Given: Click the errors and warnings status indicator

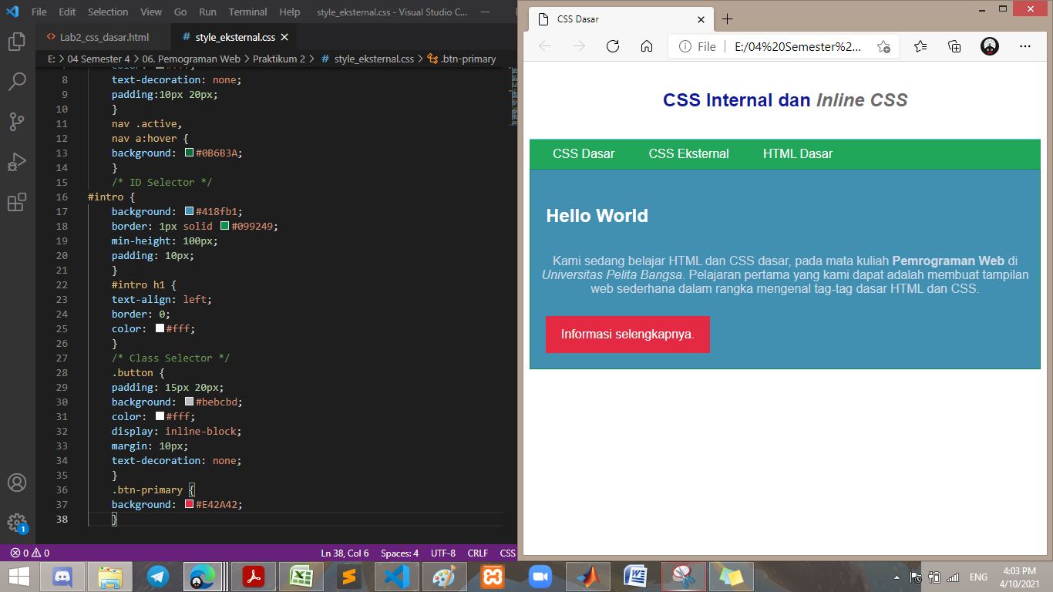Looking at the screenshot, I should click(x=30, y=553).
